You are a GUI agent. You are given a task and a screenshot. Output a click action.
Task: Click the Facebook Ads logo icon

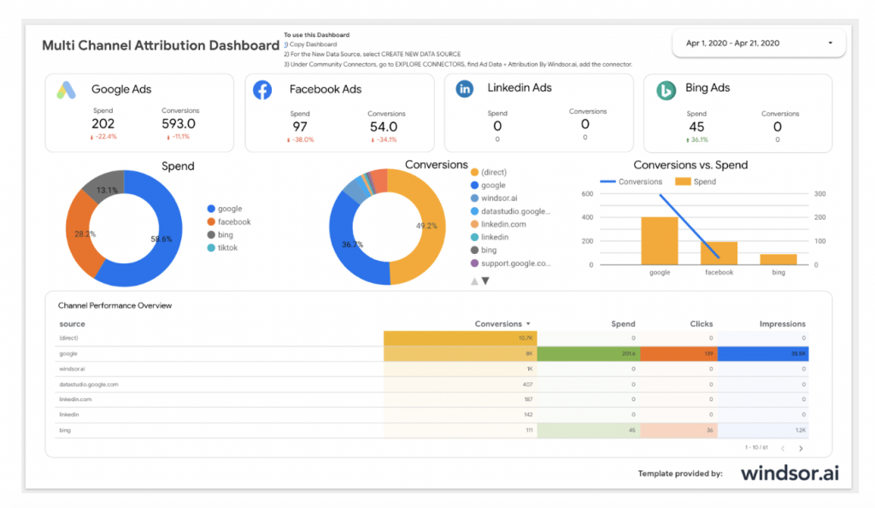pyautogui.click(x=261, y=89)
